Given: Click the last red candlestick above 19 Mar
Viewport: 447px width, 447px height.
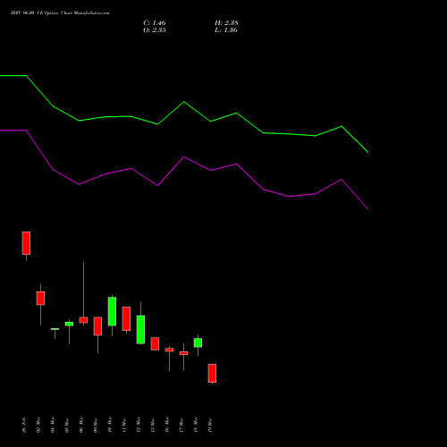Looking at the screenshot, I should coord(212,373).
